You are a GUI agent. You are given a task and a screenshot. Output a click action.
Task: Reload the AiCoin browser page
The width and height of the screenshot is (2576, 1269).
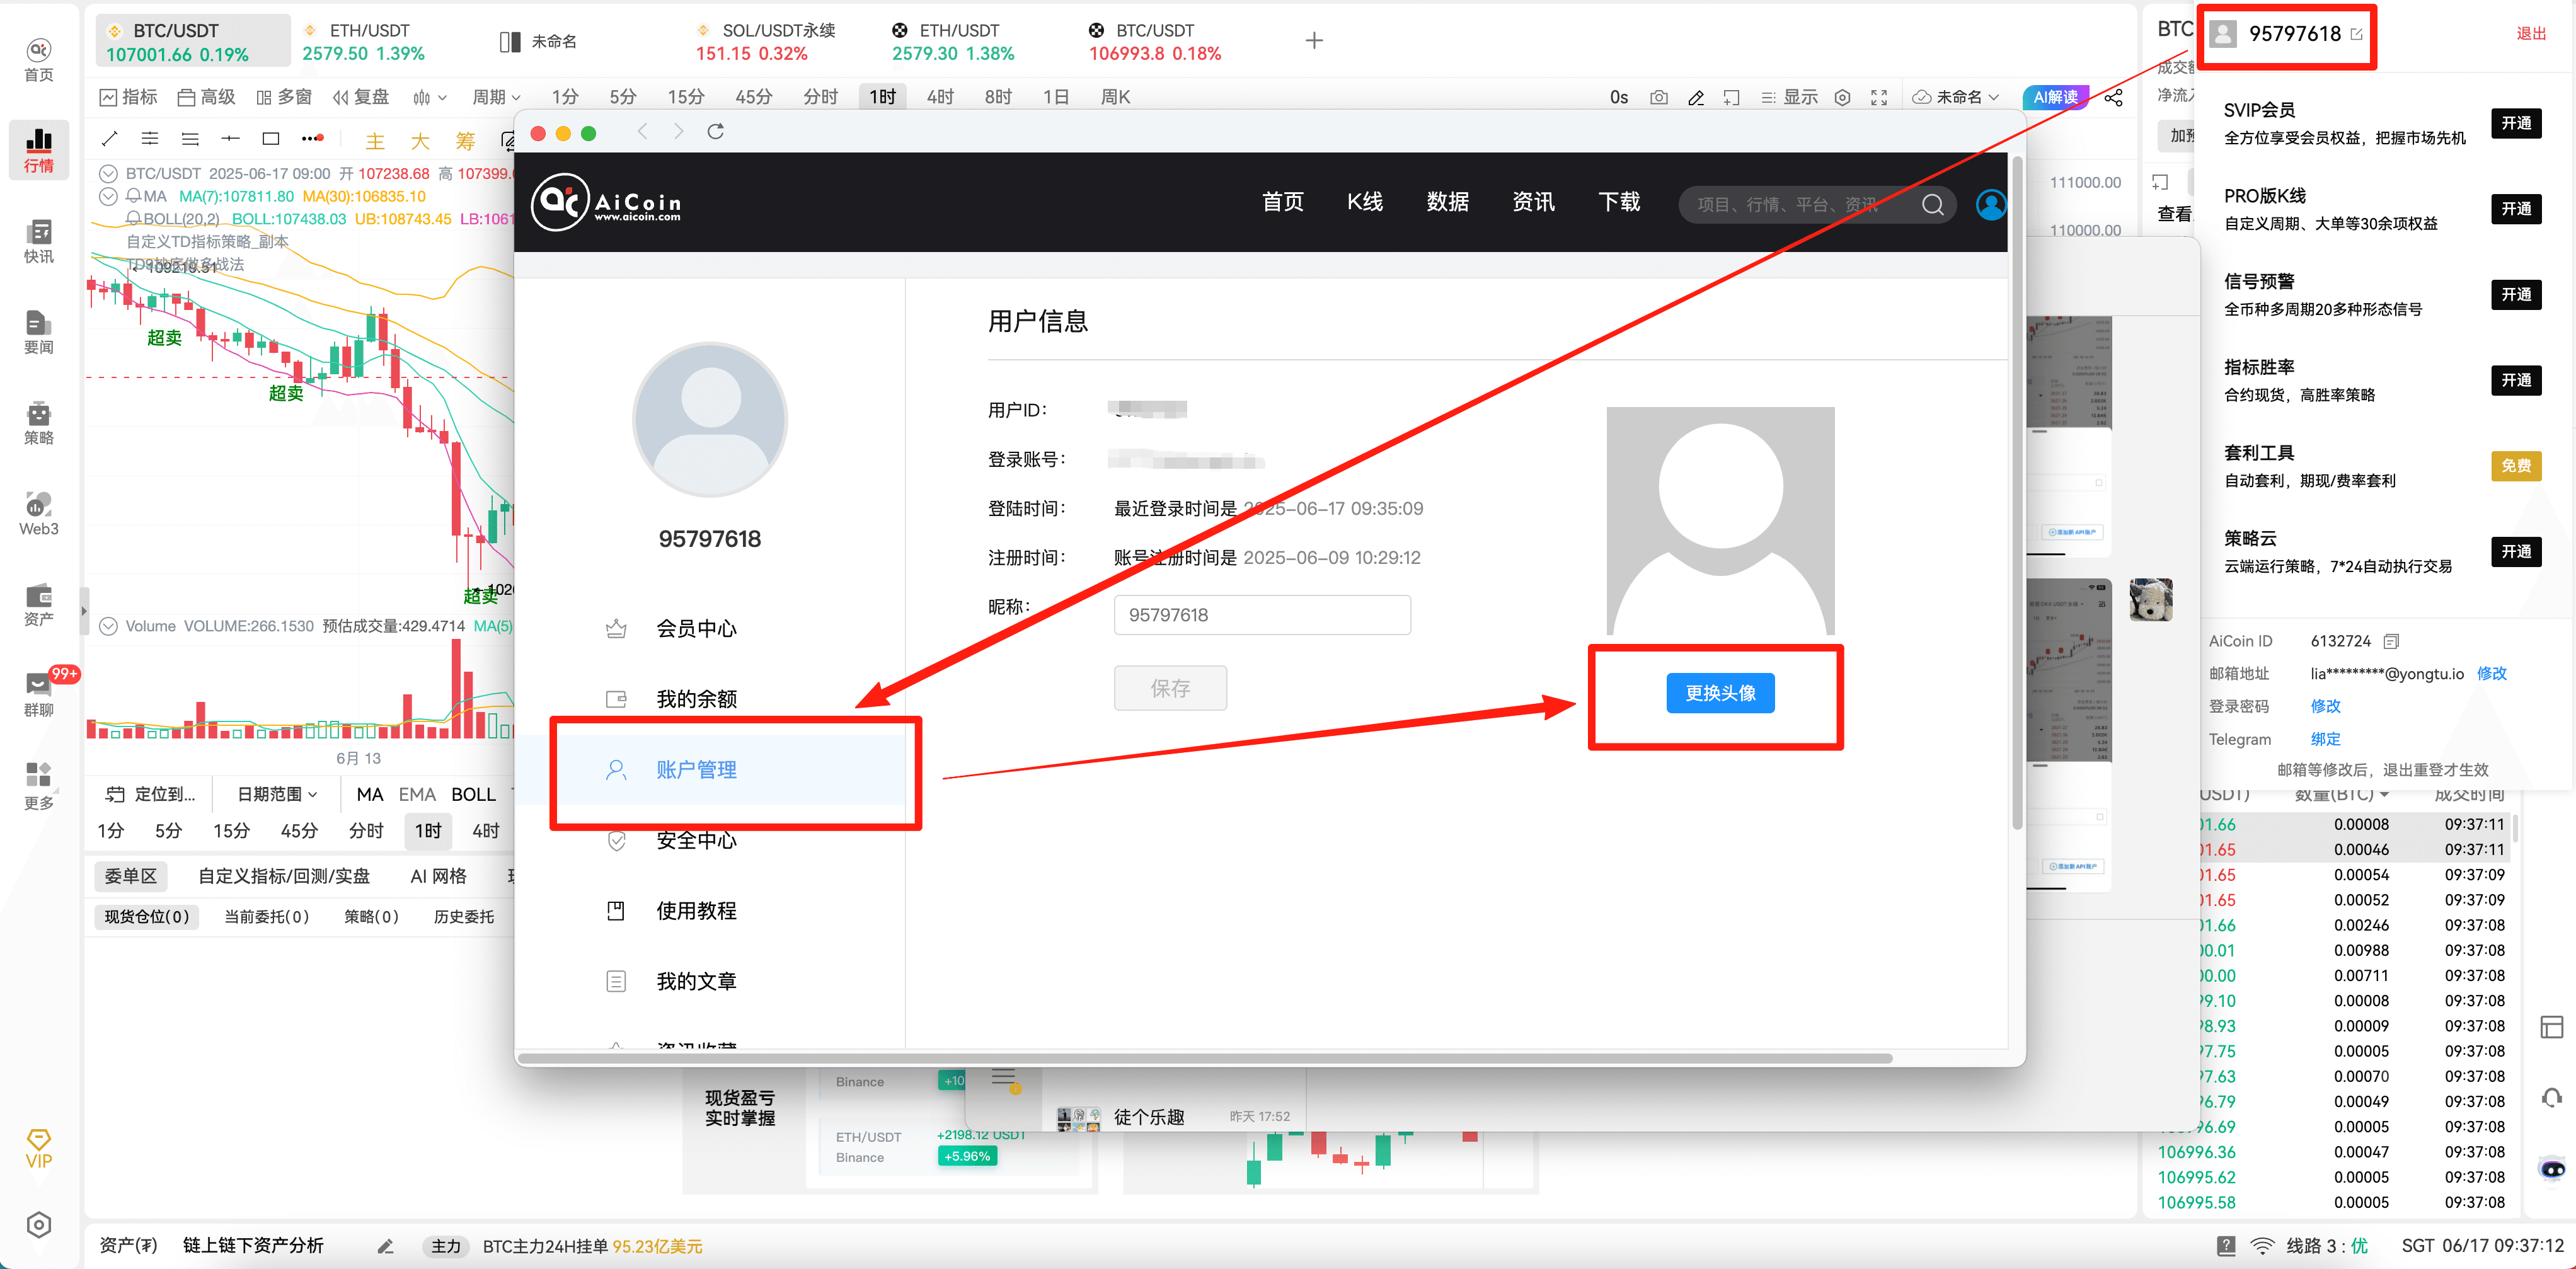(x=715, y=132)
